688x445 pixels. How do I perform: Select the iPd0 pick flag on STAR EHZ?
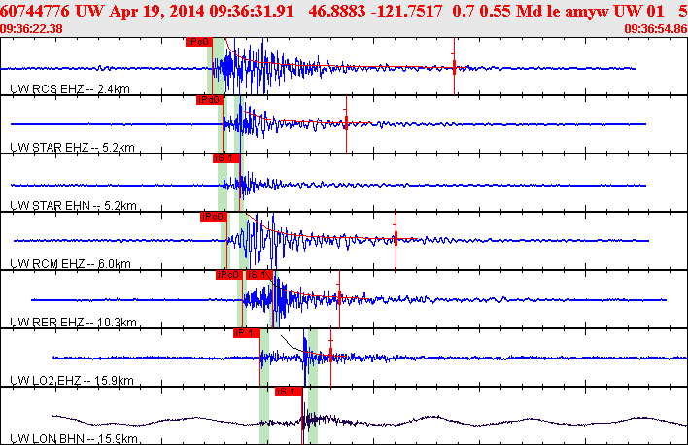[209, 100]
